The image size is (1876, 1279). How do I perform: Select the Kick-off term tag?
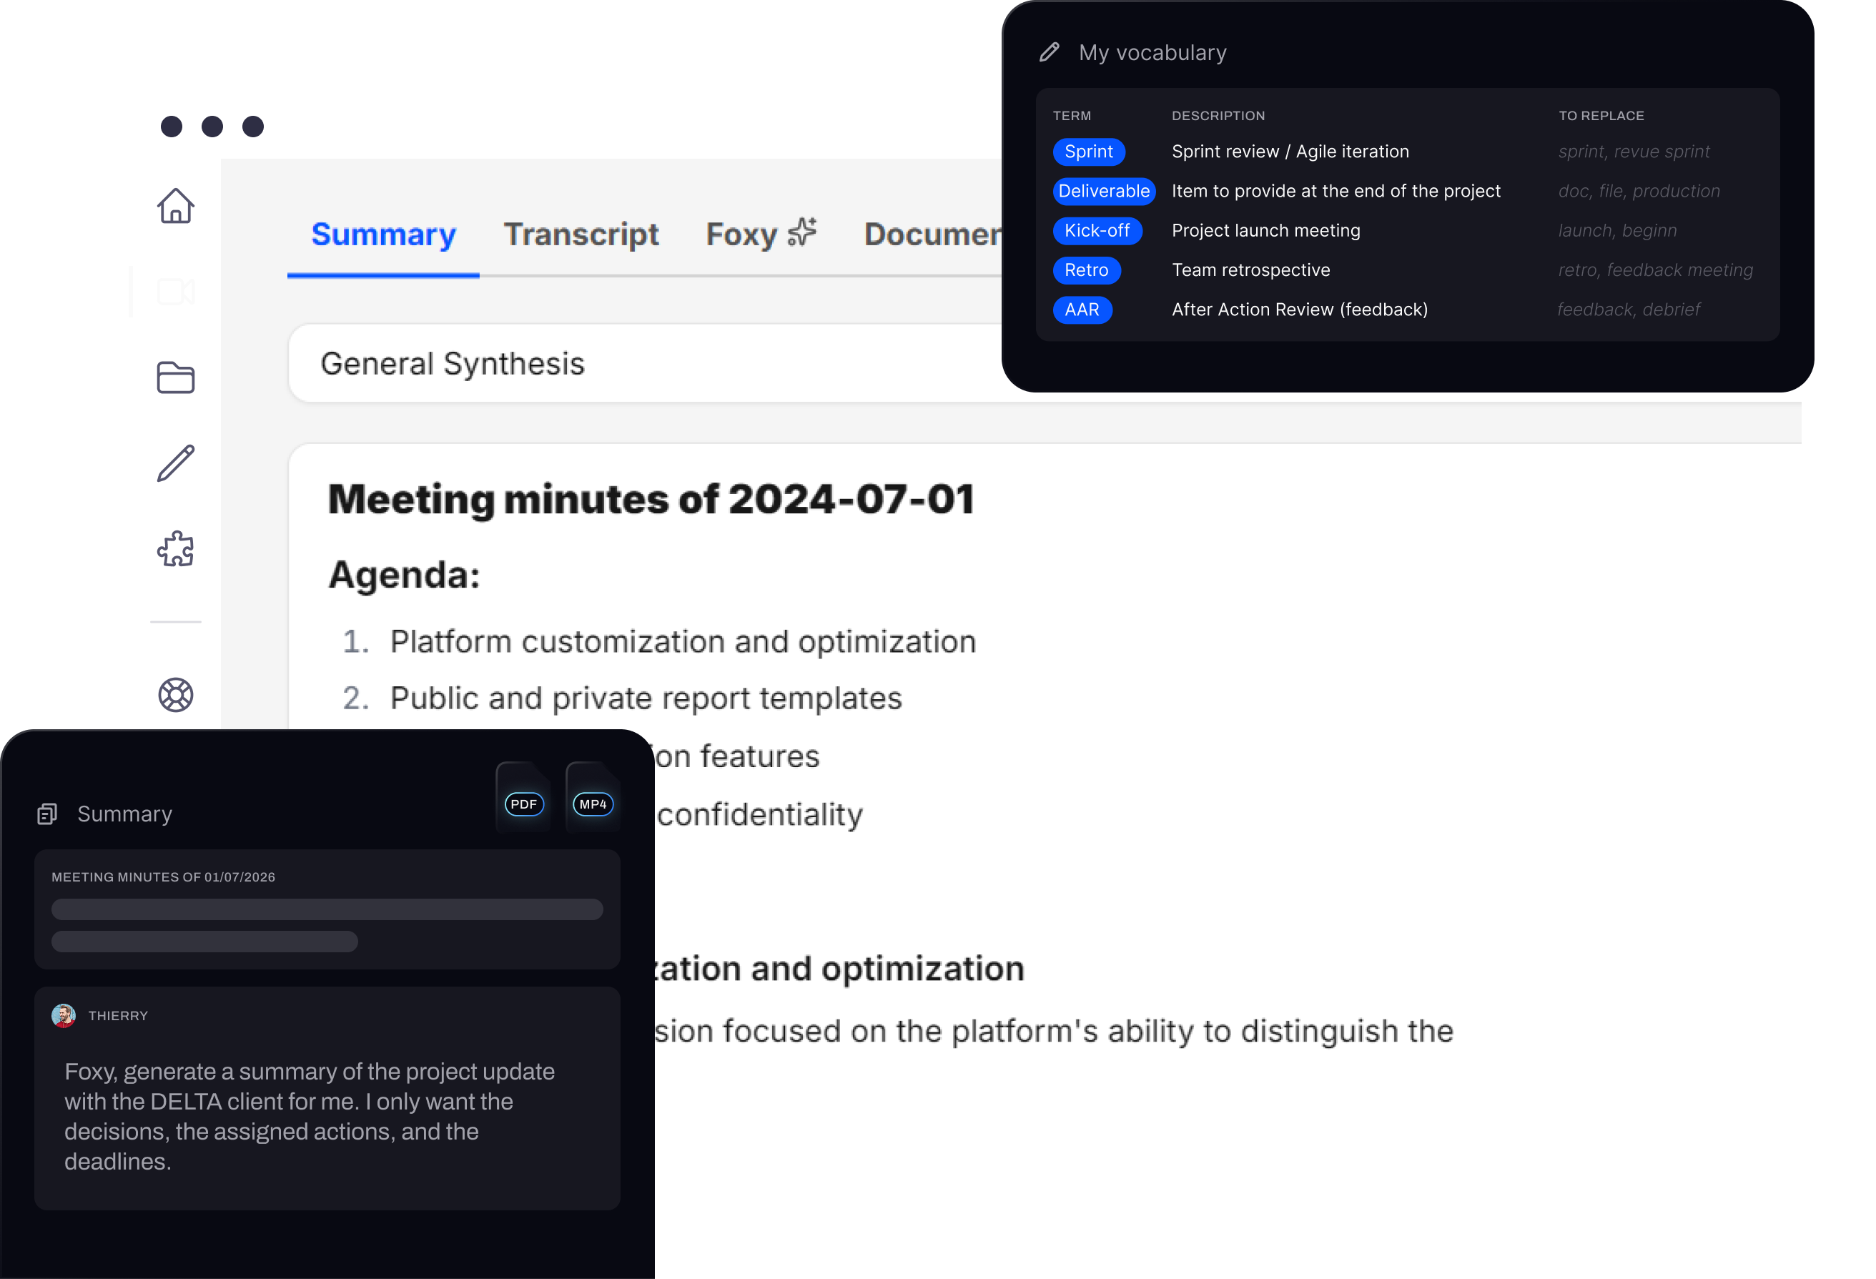pyautogui.click(x=1097, y=231)
